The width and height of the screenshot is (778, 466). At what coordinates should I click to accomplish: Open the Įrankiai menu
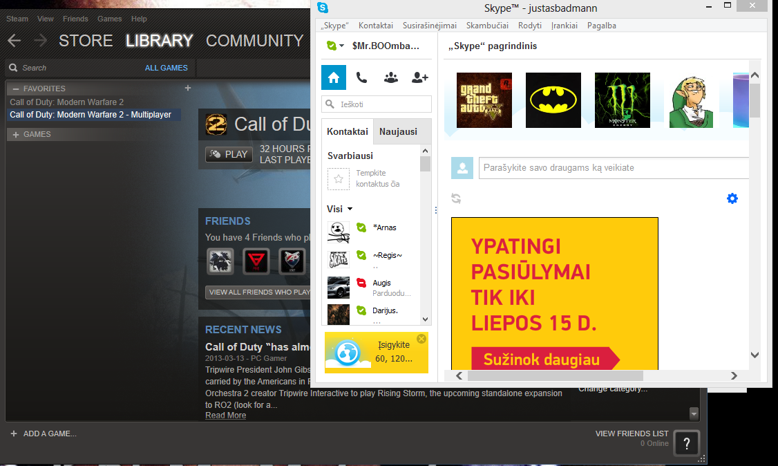click(564, 26)
